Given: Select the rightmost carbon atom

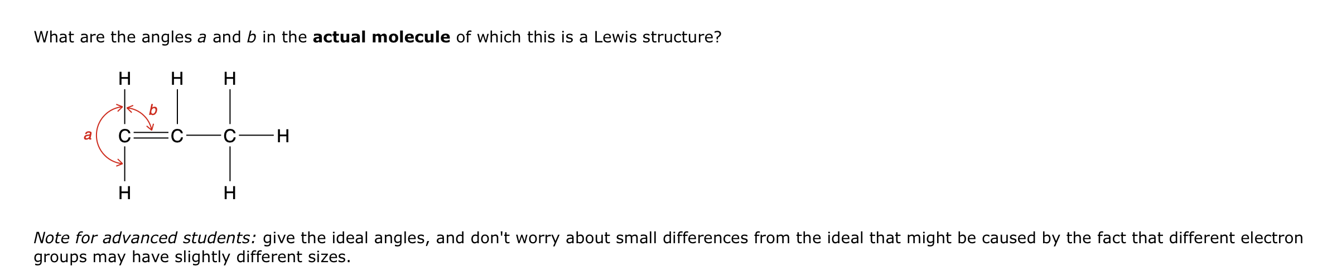Looking at the screenshot, I should pyautogui.click(x=229, y=136).
